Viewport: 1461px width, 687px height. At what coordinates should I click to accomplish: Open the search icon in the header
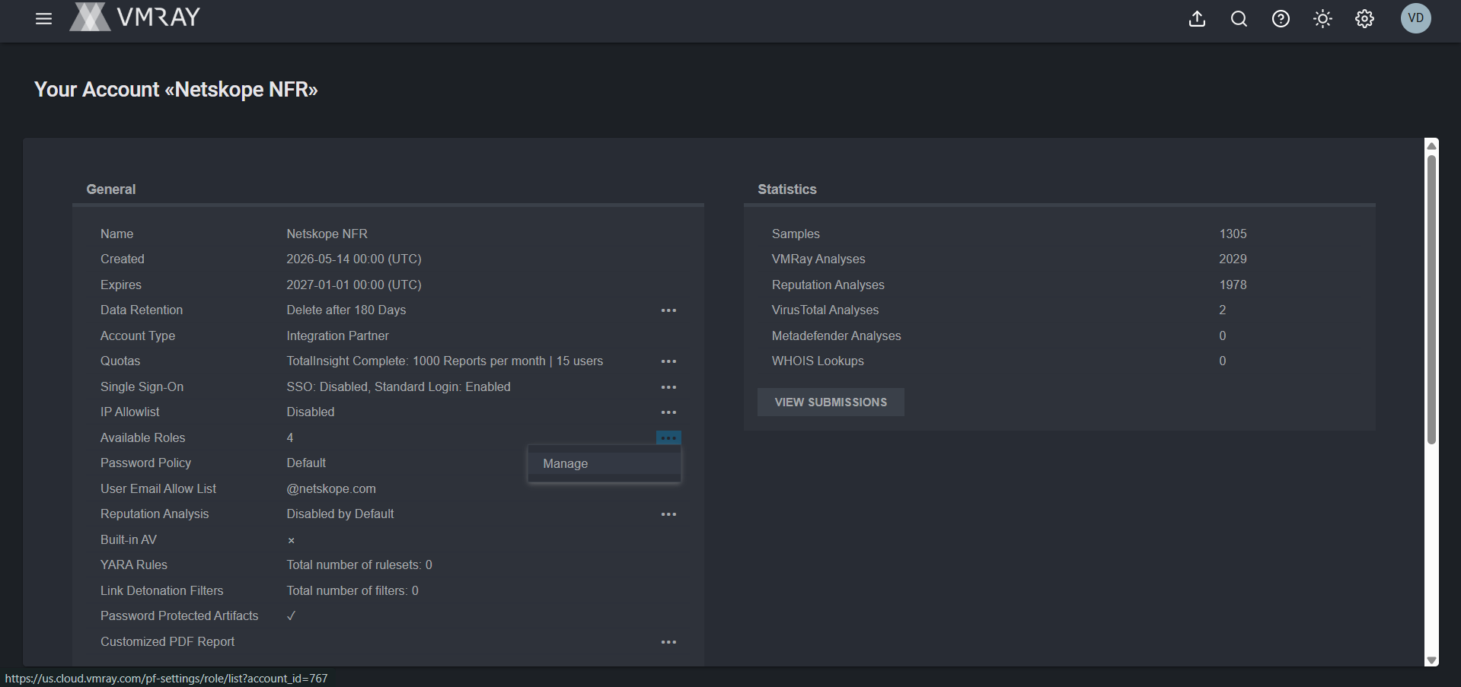coord(1239,18)
